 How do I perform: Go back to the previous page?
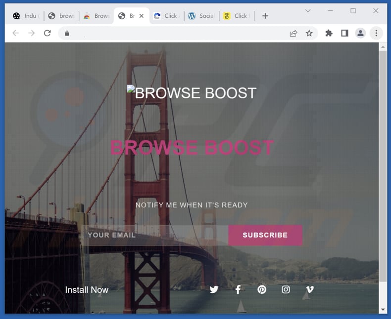point(16,33)
